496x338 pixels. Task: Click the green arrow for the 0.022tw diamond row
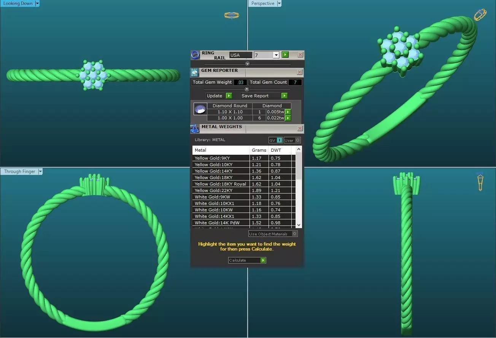click(x=288, y=118)
